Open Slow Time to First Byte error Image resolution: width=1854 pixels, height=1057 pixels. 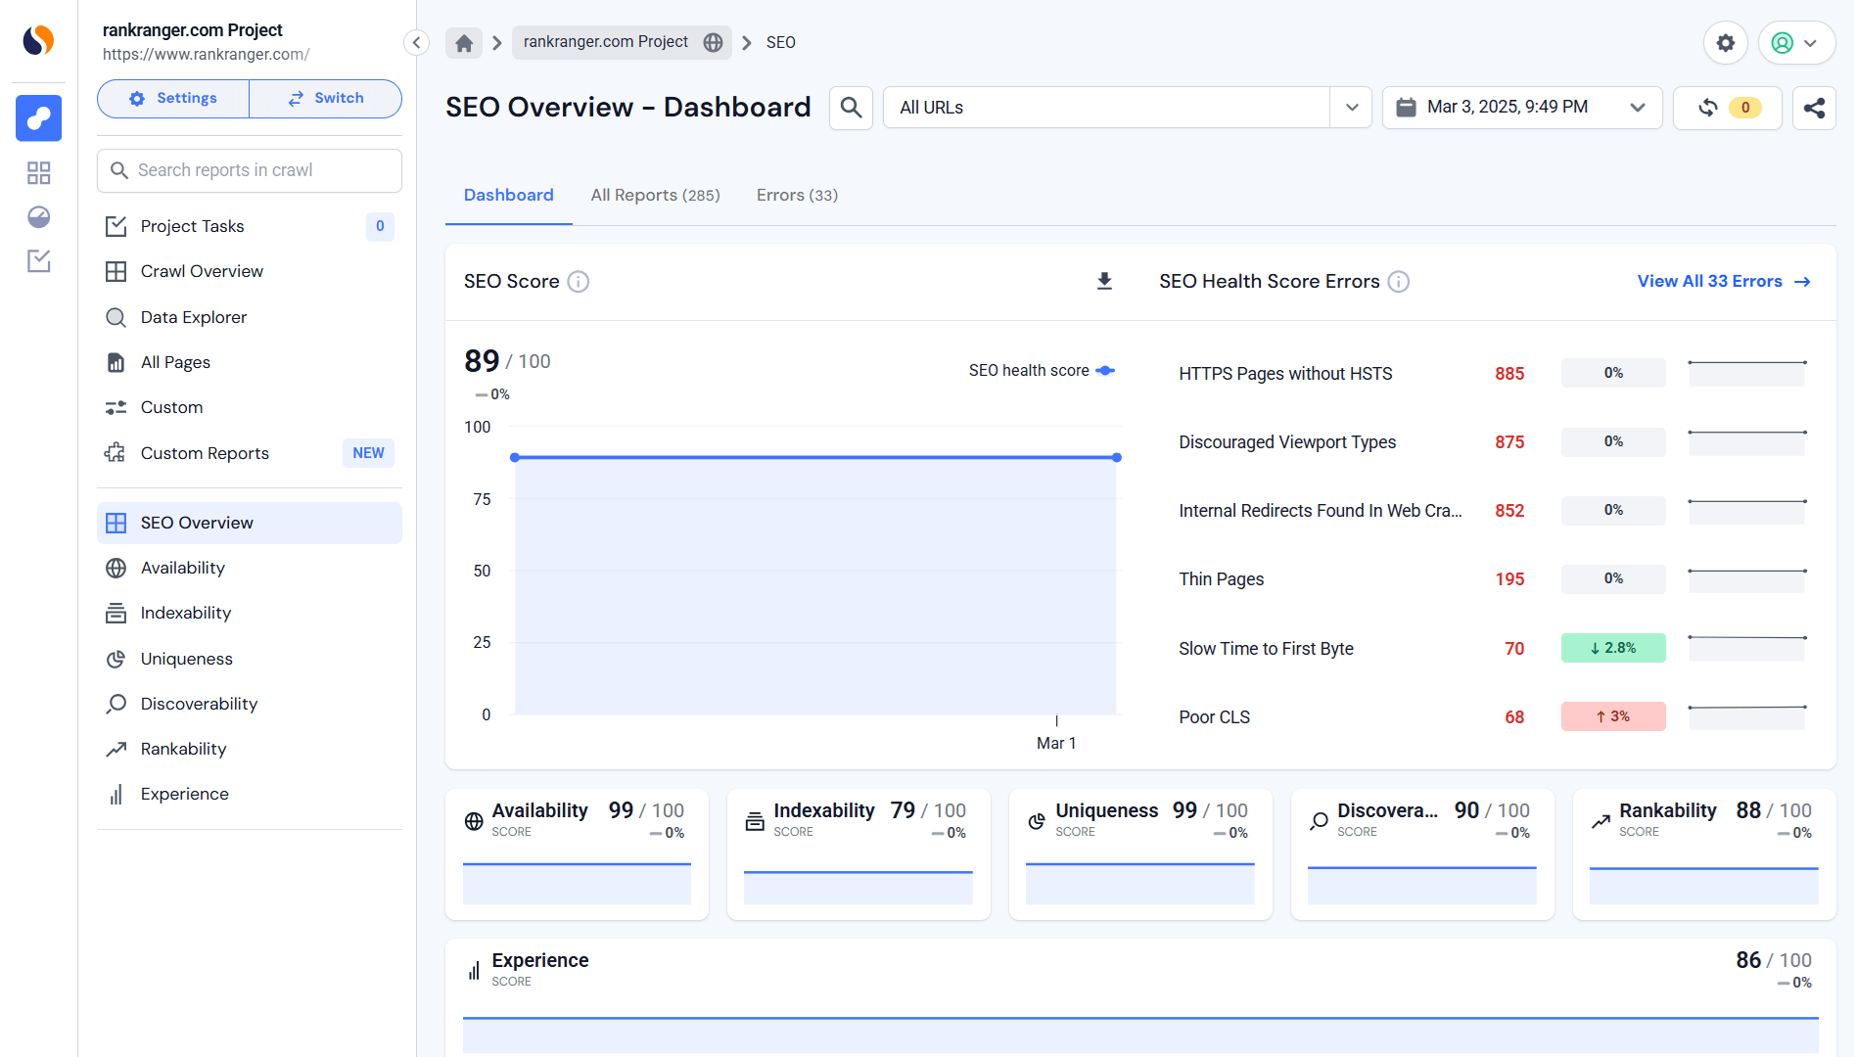point(1266,649)
